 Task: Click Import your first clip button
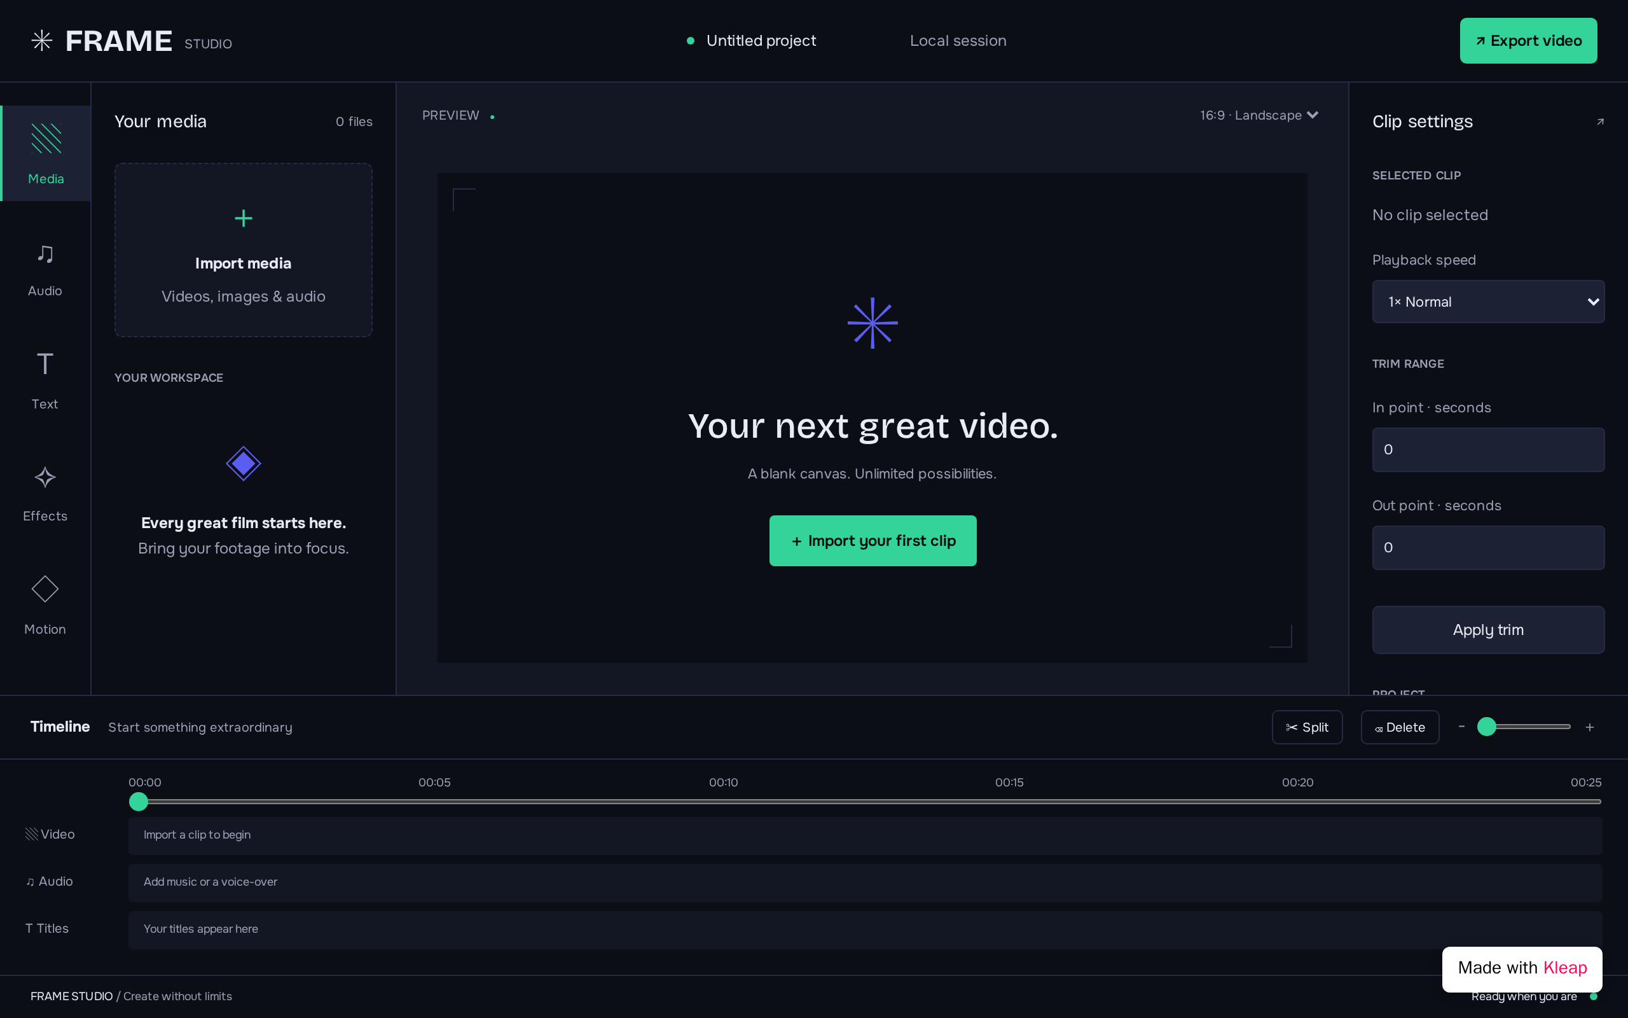click(873, 541)
